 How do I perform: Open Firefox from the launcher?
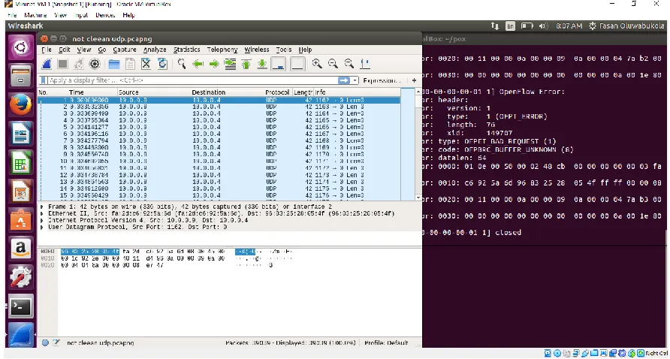coord(20,104)
